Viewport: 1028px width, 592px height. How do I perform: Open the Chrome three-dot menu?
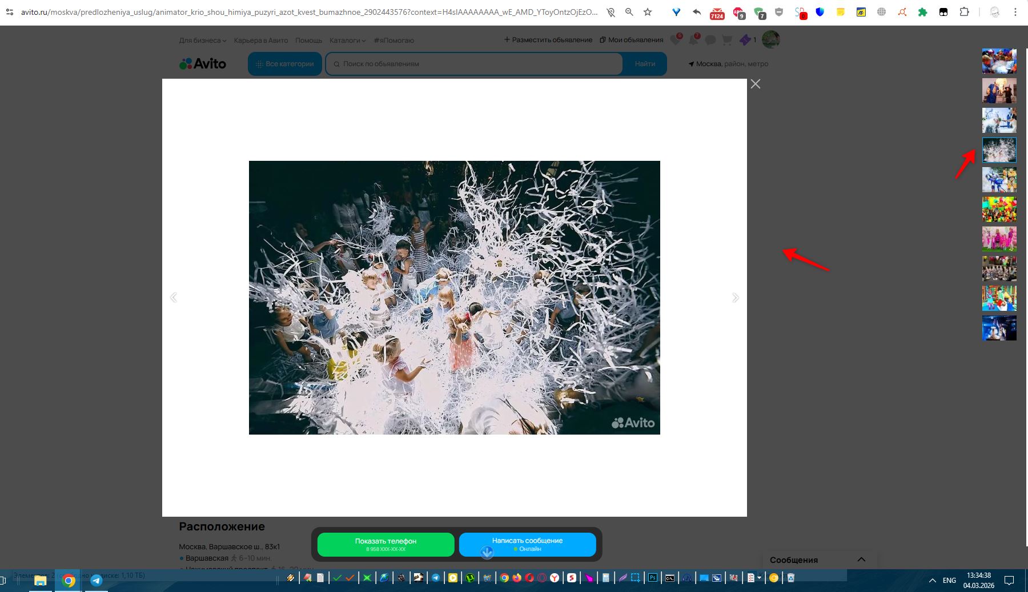point(1015,12)
